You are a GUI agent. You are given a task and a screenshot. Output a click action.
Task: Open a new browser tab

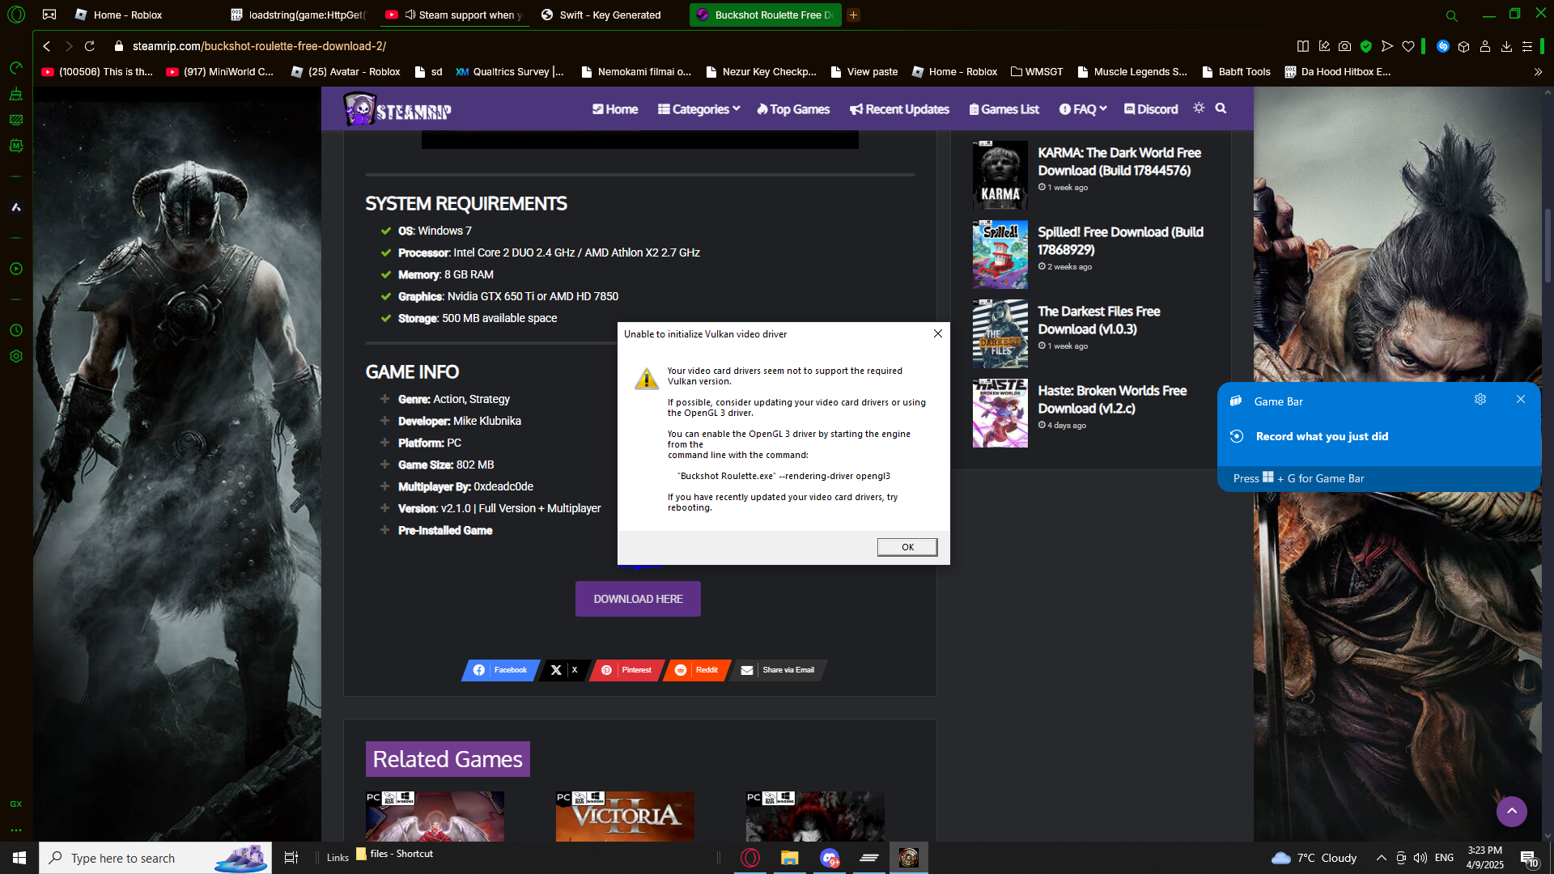tap(853, 15)
